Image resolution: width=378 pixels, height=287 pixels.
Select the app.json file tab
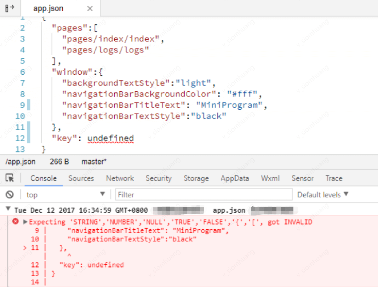coord(48,8)
